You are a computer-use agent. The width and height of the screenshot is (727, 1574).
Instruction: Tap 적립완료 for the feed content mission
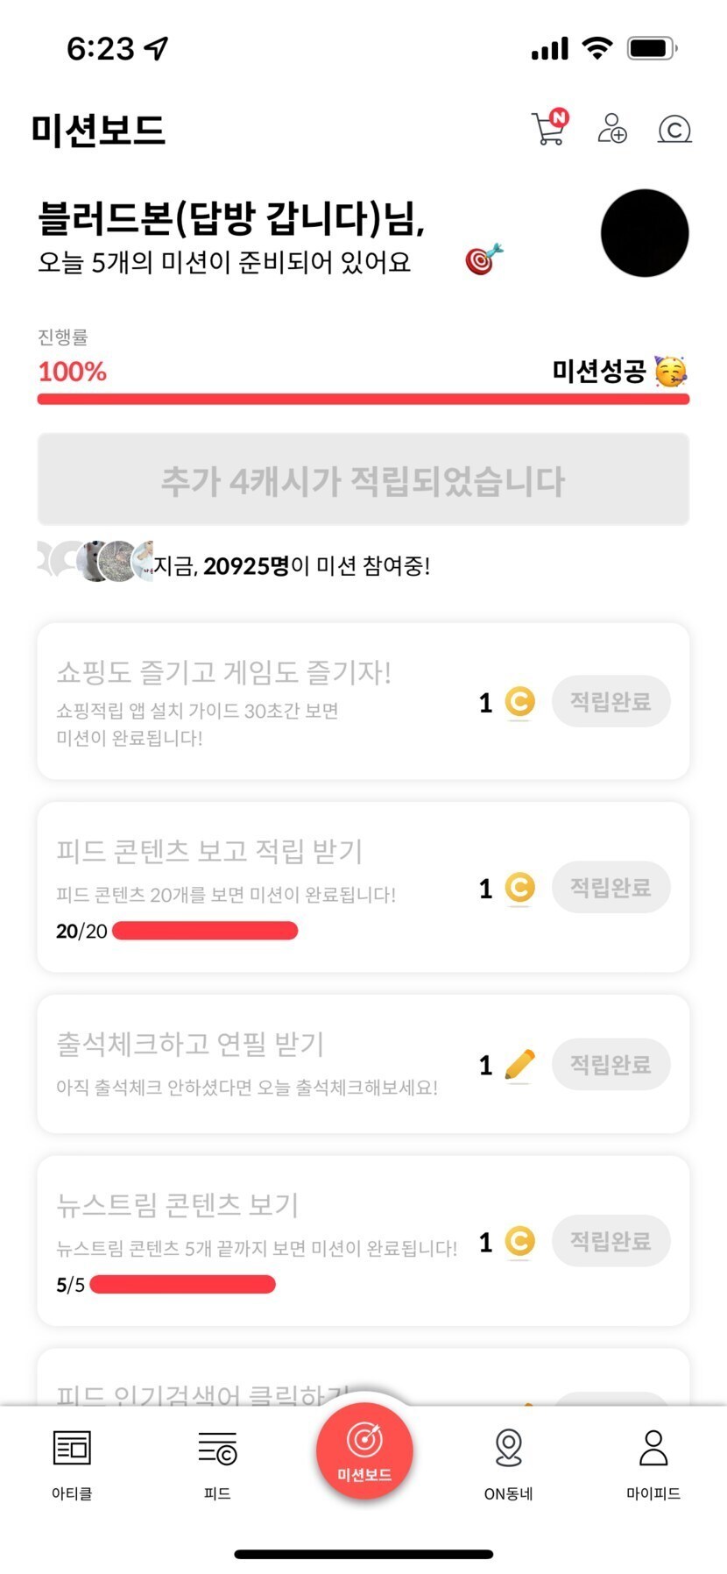pyautogui.click(x=611, y=887)
